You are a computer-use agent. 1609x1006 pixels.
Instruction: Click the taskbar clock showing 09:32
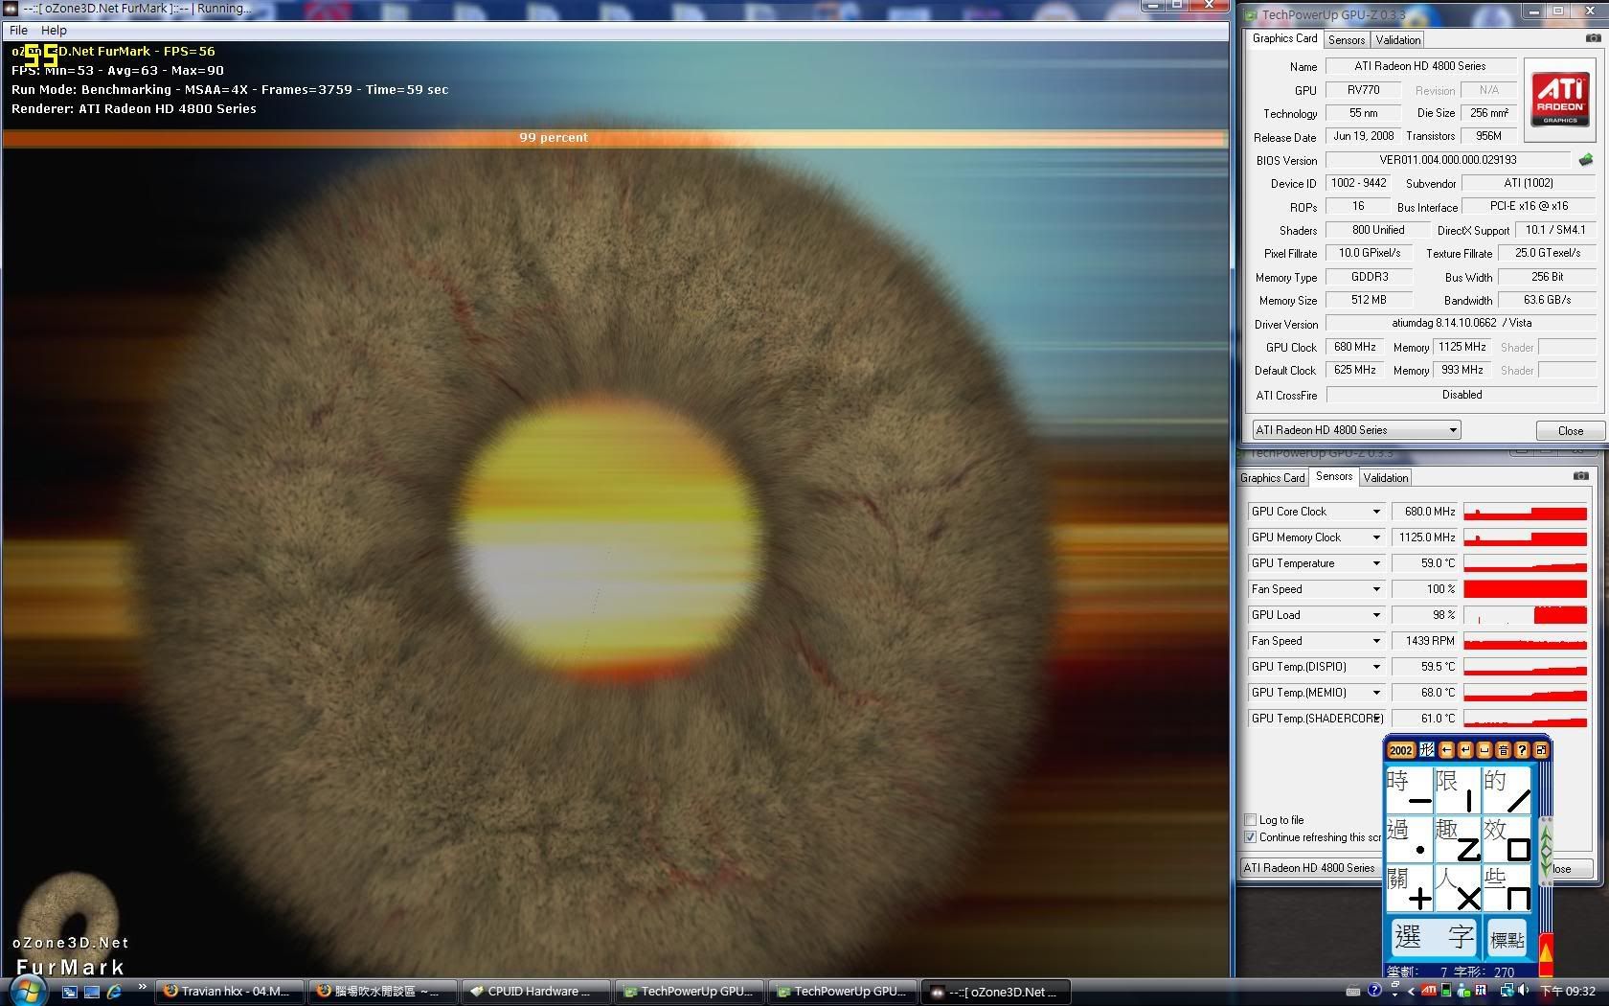click(x=1569, y=992)
